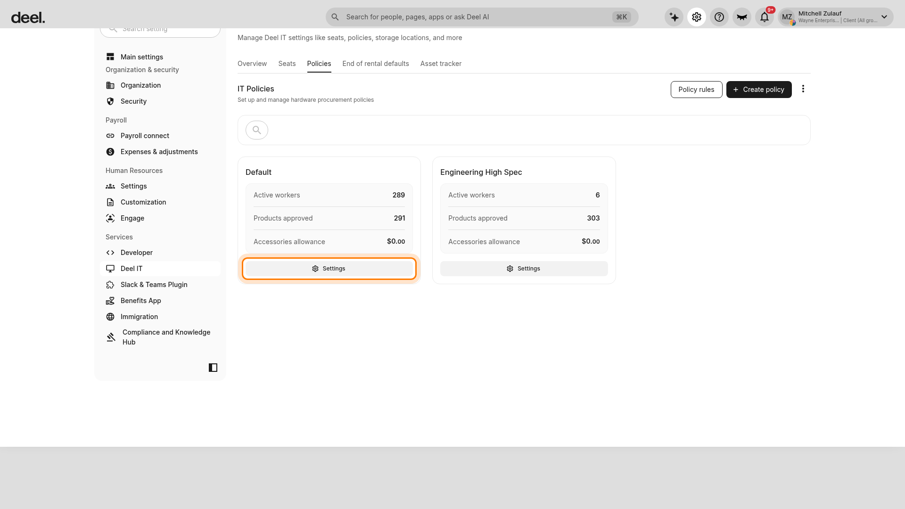The width and height of the screenshot is (905, 509).
Task: Click the Organization building icon
Action: 110,85
